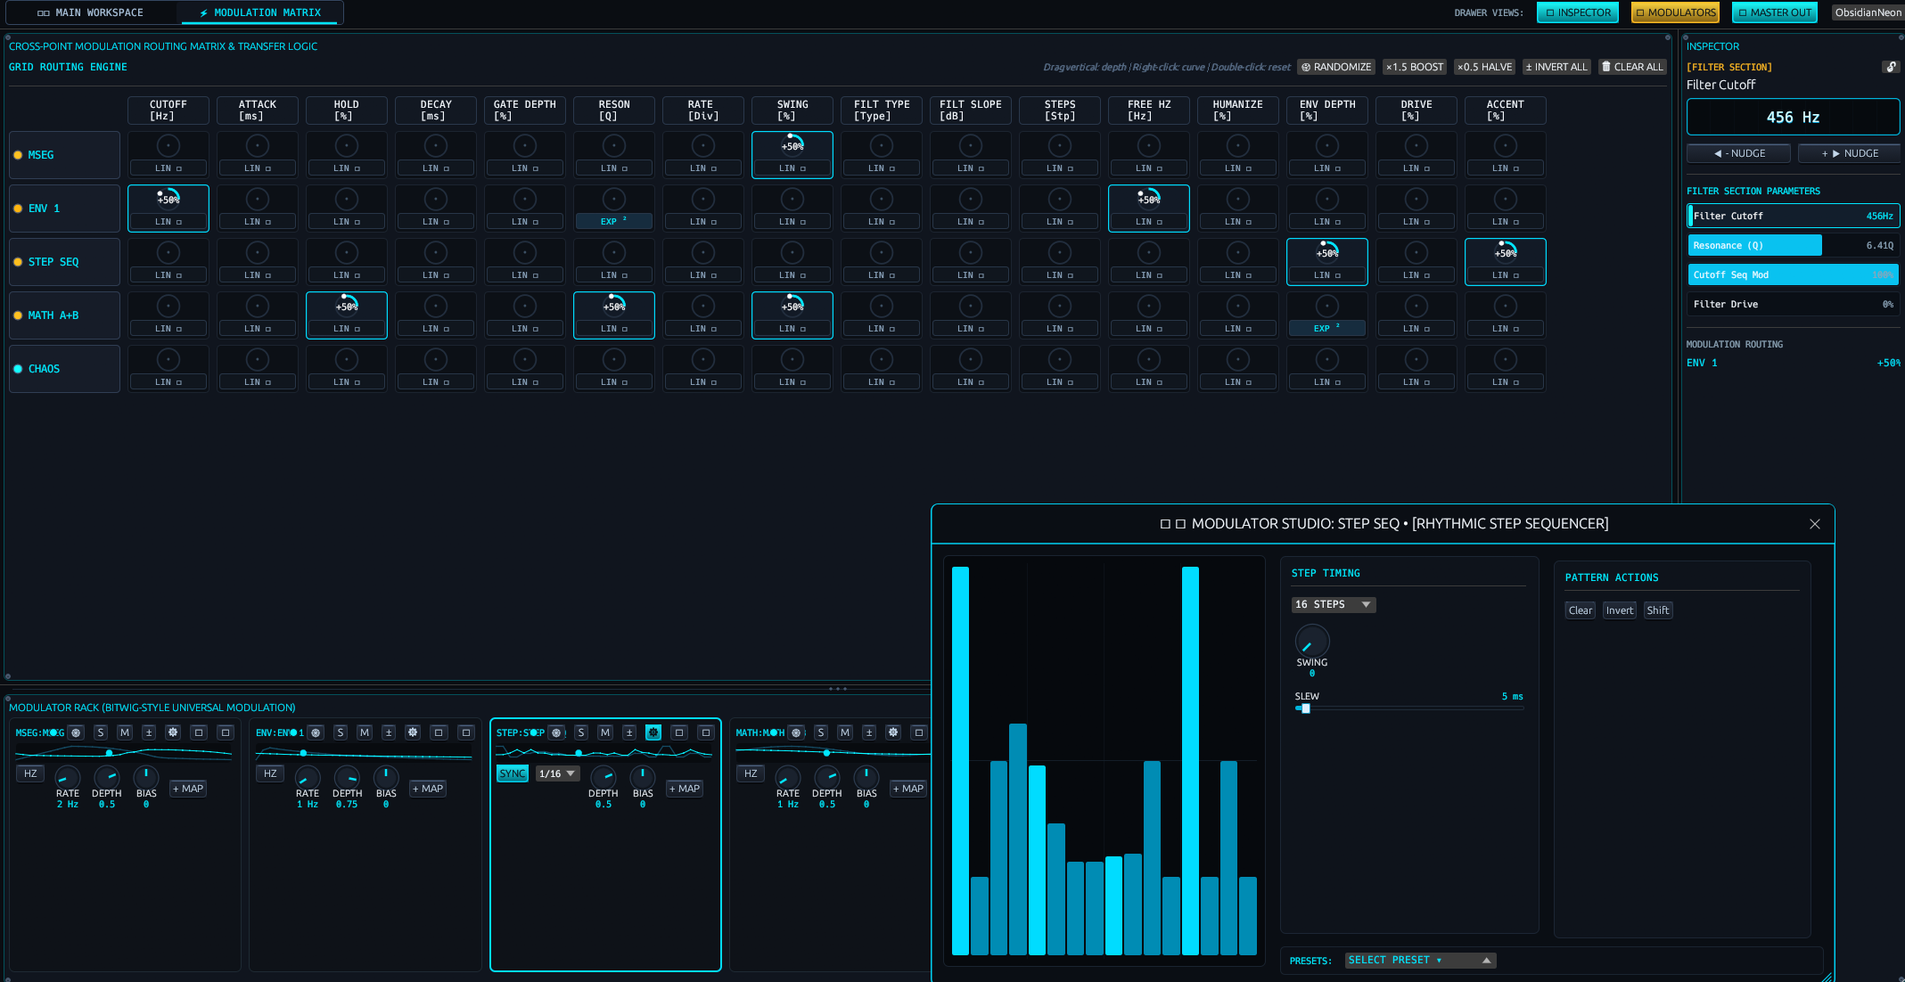Open the 1/16 sync rate dropdown
1905x982 pixels.
point(557,773)
